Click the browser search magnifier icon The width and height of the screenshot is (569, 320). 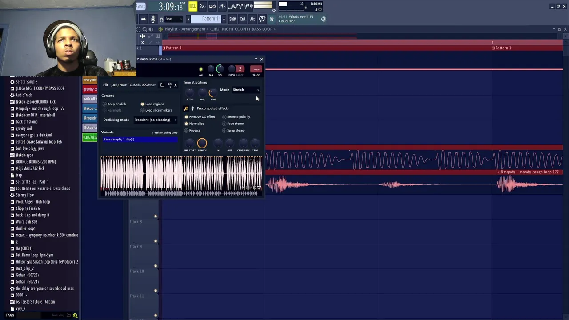[x=75, y=316]
